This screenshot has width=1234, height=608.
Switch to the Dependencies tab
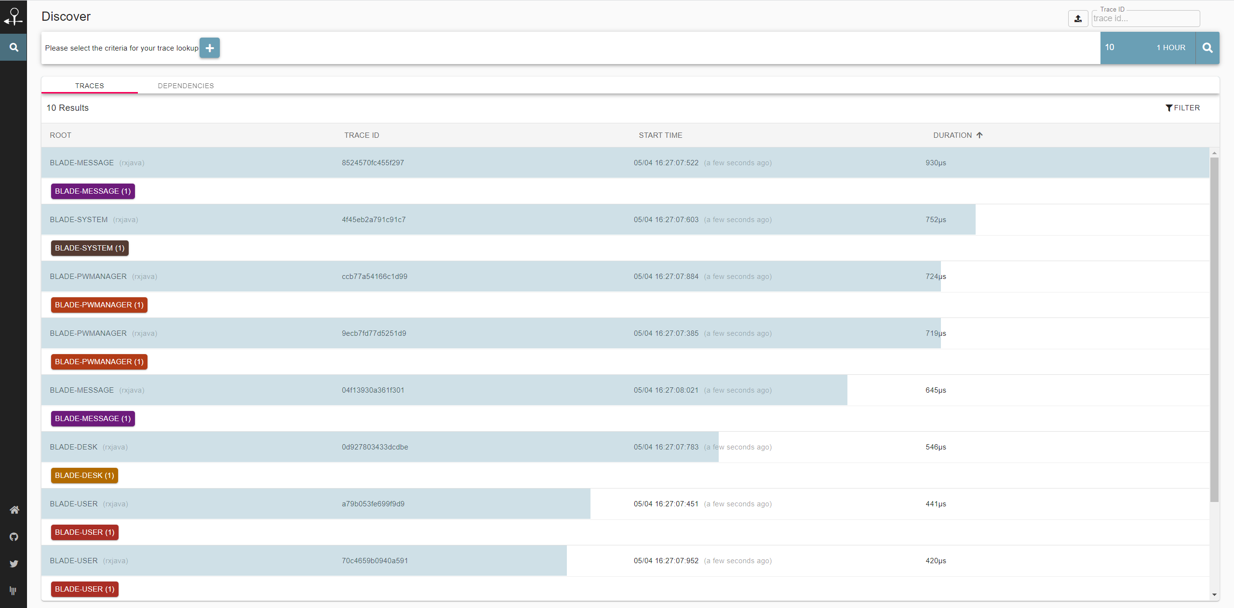186,86
